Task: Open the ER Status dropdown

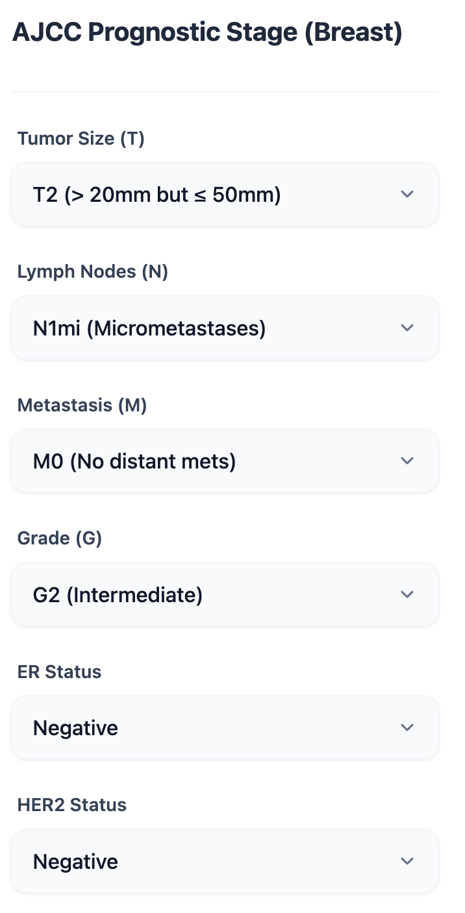Action: click(224, 727)
